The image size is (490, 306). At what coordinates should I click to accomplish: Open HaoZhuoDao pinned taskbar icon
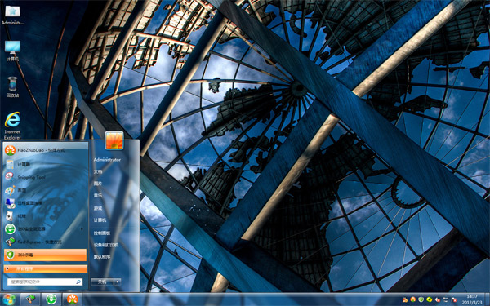click(x=72, y=299)
